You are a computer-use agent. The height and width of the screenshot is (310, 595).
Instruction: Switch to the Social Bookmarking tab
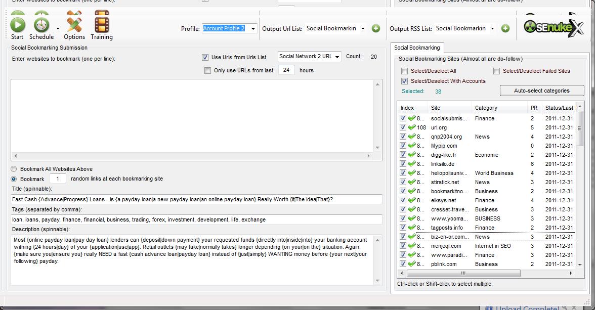[417, 48]
